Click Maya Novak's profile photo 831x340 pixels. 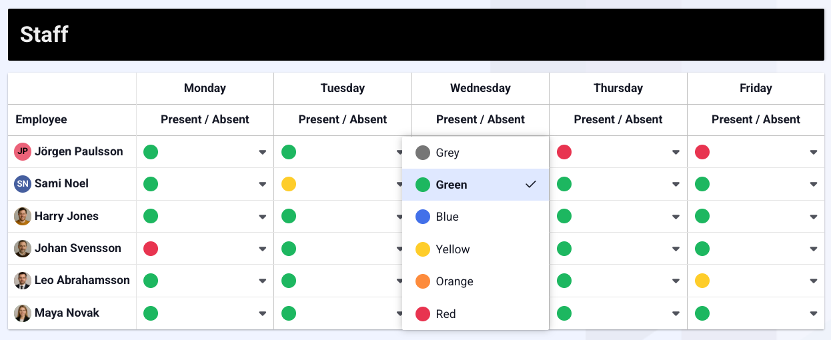23,313
